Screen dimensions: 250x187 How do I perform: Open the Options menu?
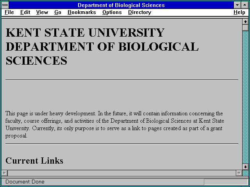click(112, 12)
